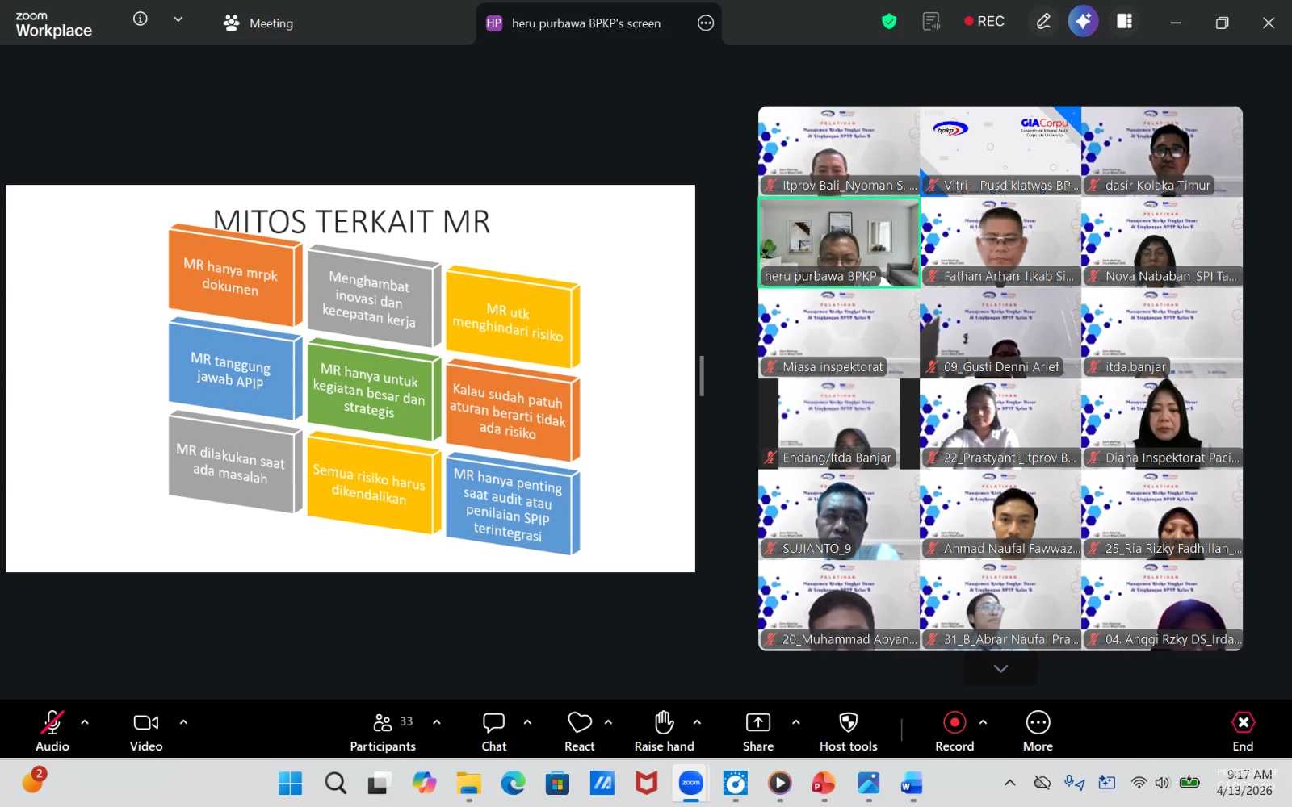Open the Participants list

[x=383, y=731]
